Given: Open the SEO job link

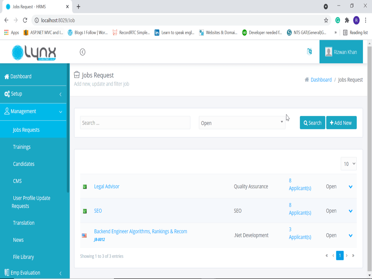Looking at the screenshot, I should (x=98, y=211).
